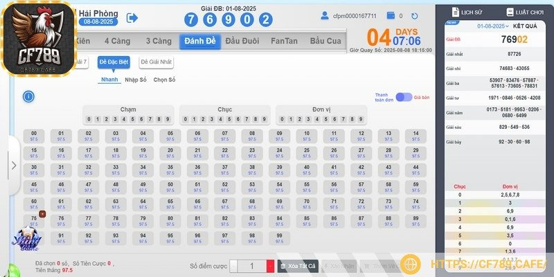
Task: Open the FanTan tab
Action: coord(284,41)
